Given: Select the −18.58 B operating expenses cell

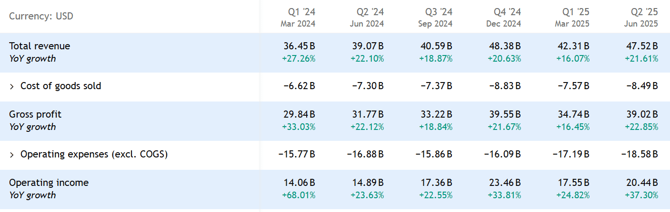Looking at the screenshot, I should click(640, 155).
